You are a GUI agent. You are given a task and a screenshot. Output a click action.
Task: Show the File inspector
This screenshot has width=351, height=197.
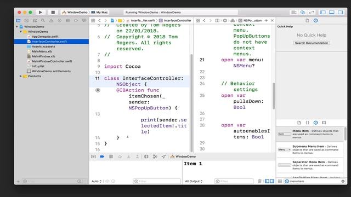point(307,21)
